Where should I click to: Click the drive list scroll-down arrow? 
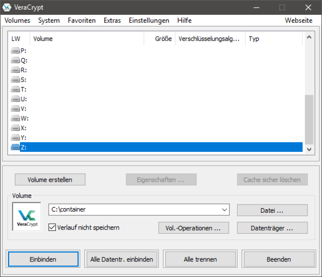coord(309,149)
